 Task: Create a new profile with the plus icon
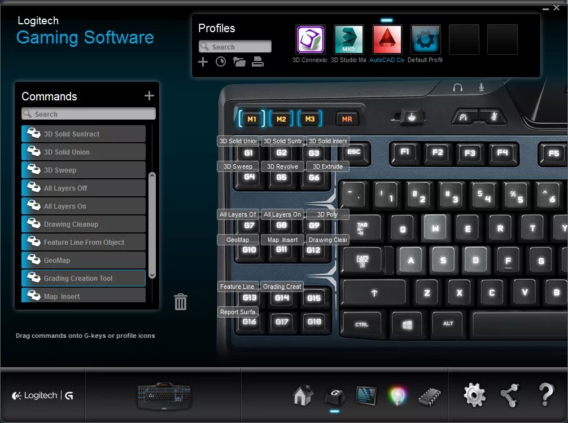coord(203,62)
